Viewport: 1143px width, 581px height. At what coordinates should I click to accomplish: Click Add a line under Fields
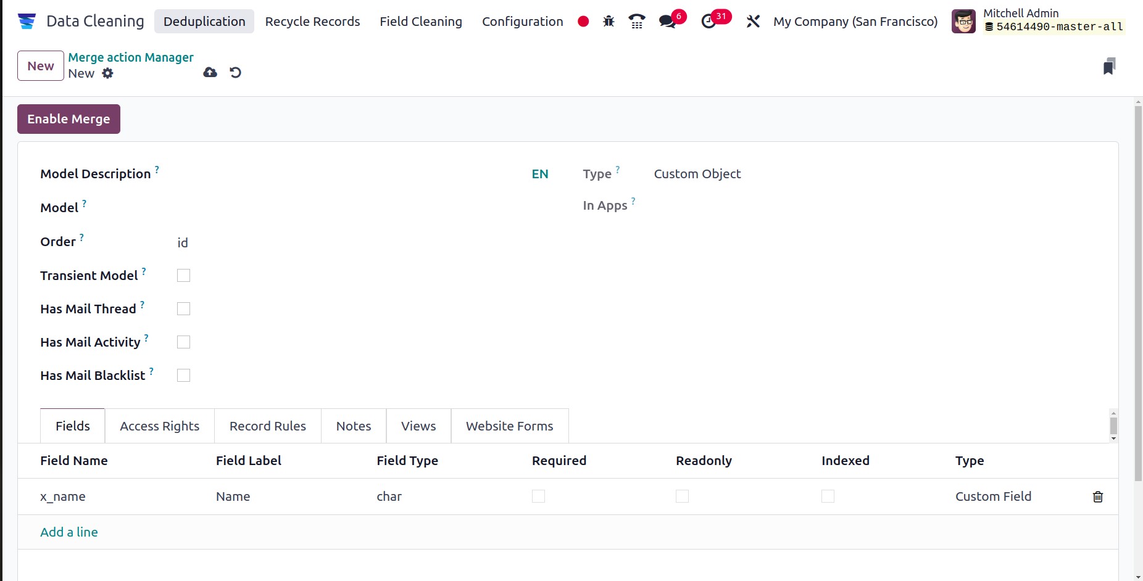point(69,532)
